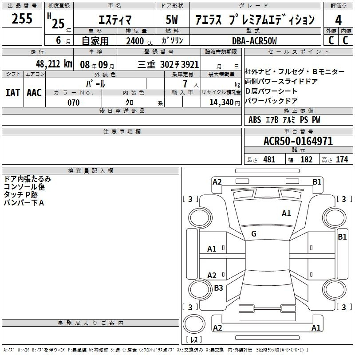
Task: Click the セールスポイント header
Action: pos(298,51)
